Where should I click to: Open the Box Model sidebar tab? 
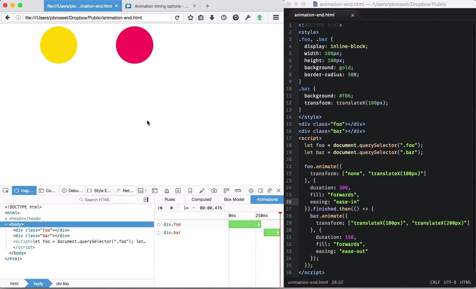click(234, 199)
